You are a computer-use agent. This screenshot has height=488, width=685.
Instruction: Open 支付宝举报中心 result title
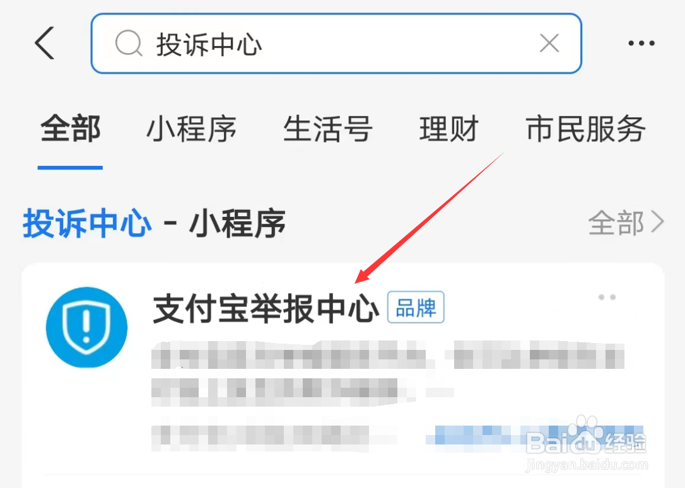(266, 308)
